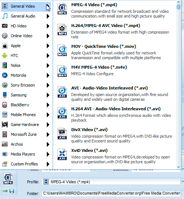Open the HD Video category

26,26
